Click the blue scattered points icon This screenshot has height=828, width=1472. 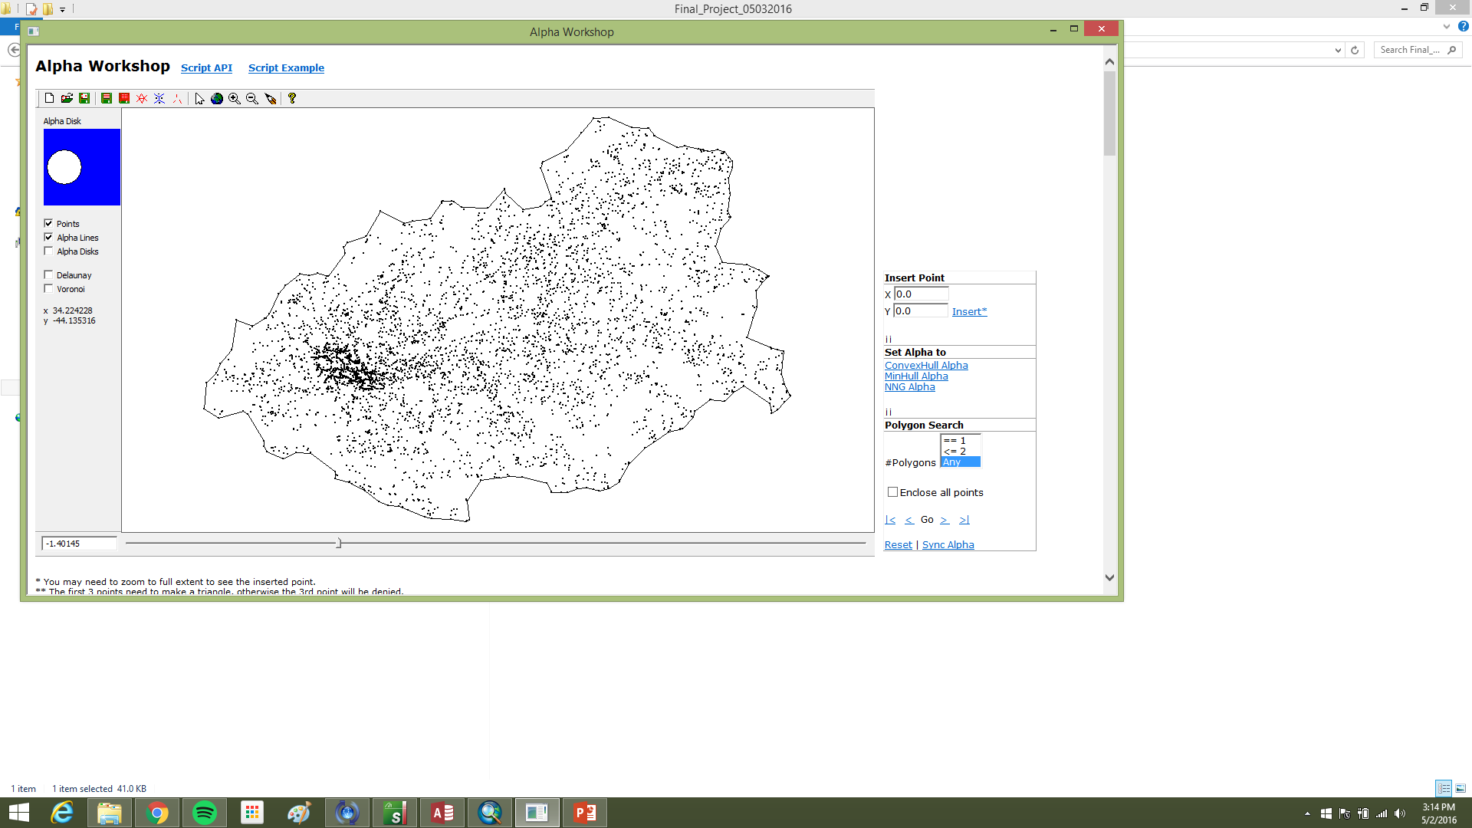159,98
